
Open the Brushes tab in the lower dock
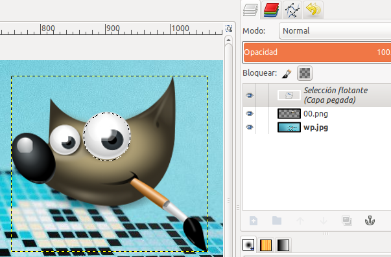point(248,245)
